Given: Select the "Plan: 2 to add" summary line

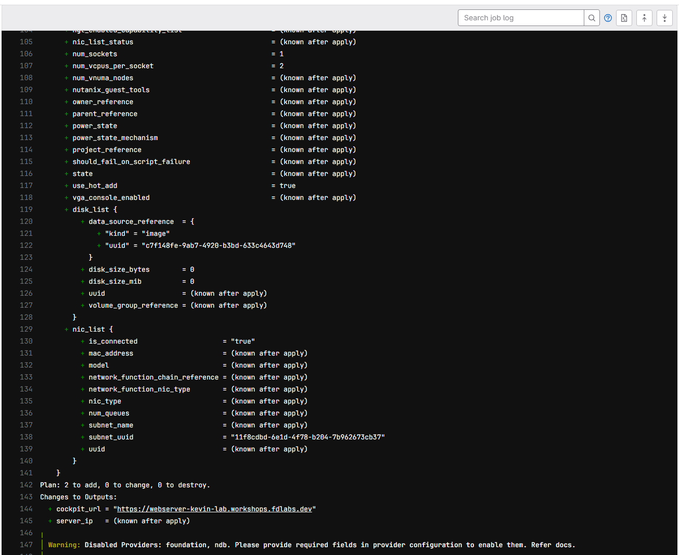Looking at the screenshot, I should [125, 485].
